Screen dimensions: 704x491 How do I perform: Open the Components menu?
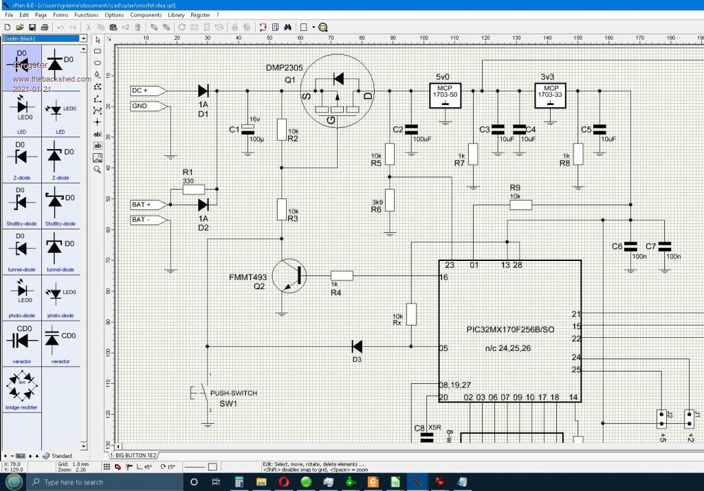point(146,14)
